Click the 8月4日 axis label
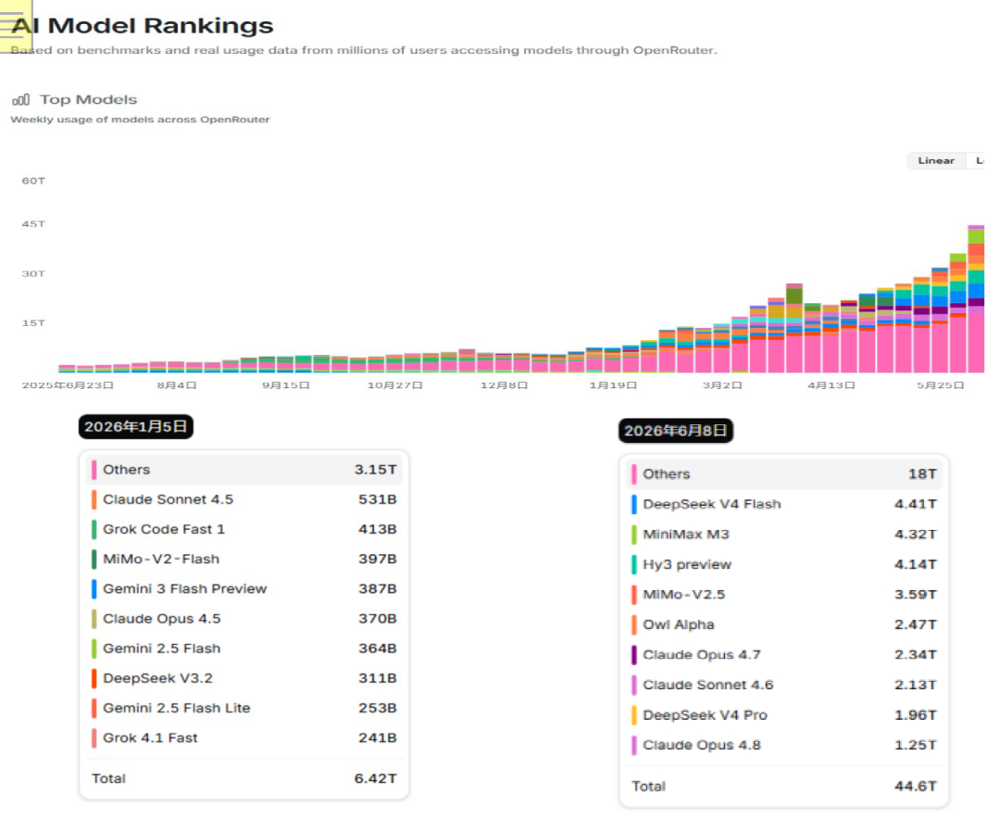 [x=177, y=385]
